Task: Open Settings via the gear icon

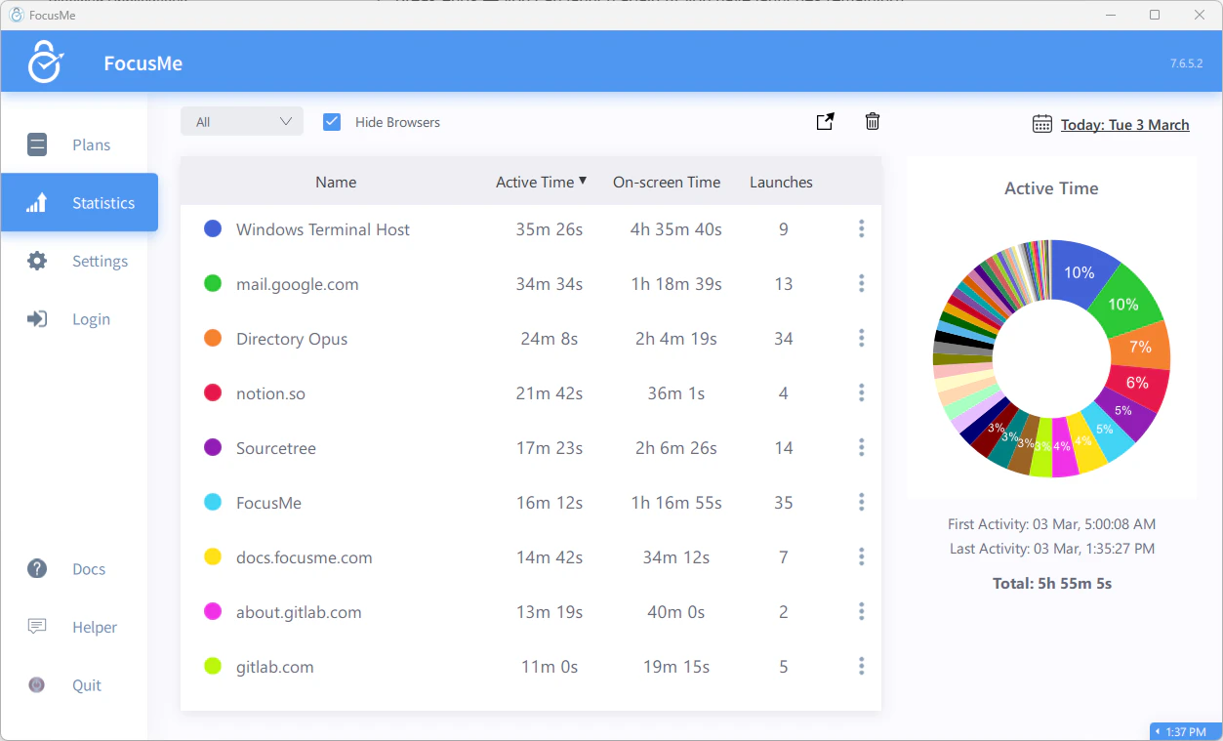Action: click(37, 261)
